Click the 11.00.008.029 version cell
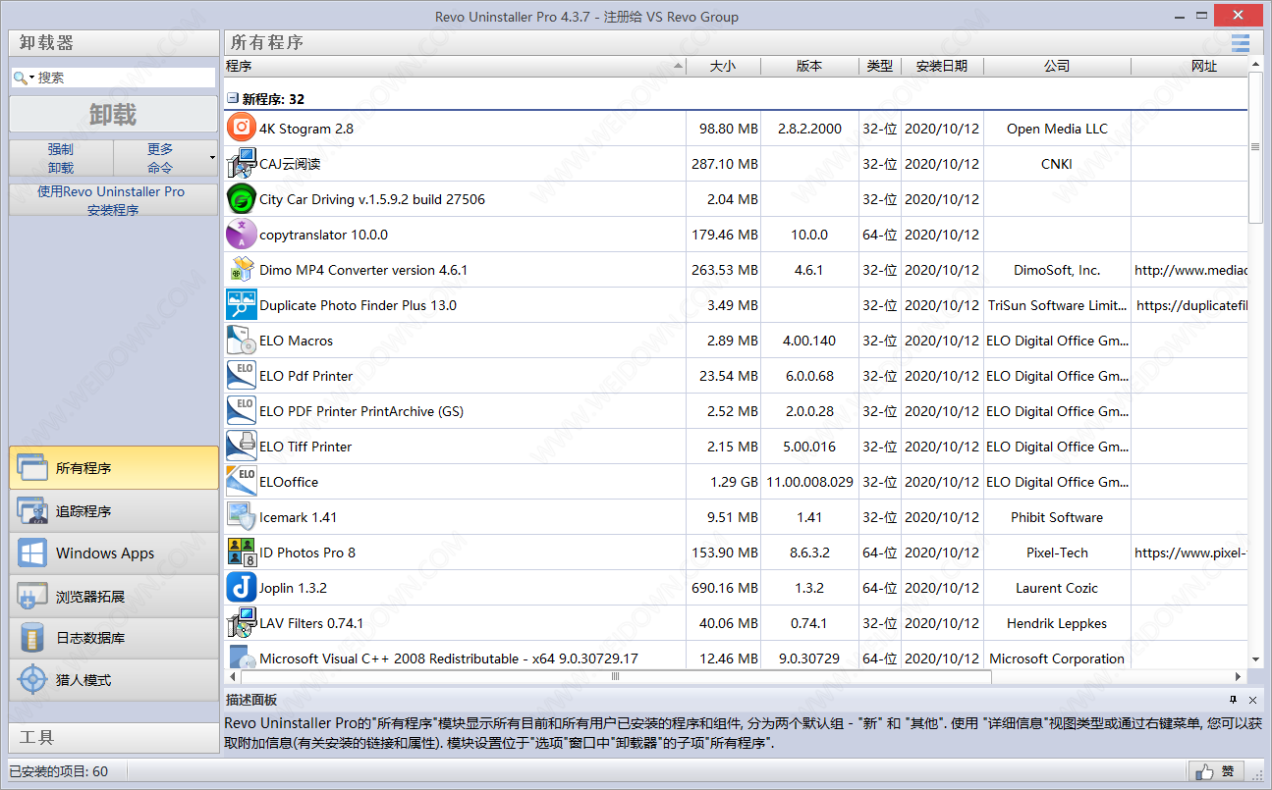Viewport: 1272px width, 790px height. tap(809, 482)
